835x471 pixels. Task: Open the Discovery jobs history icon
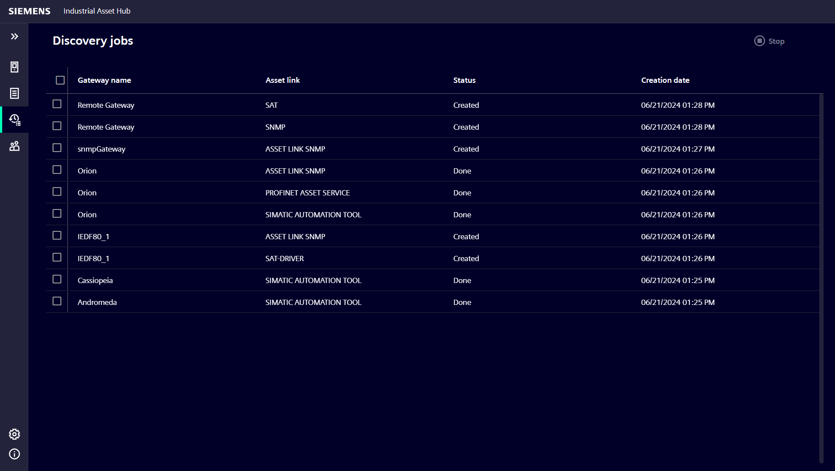pyautogui.click(x=14, y=120)
